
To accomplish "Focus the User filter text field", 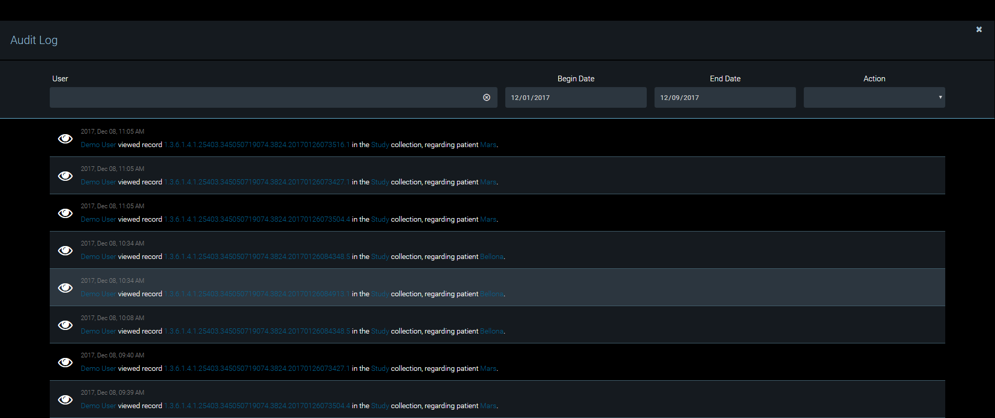I will tap(264, 97).
